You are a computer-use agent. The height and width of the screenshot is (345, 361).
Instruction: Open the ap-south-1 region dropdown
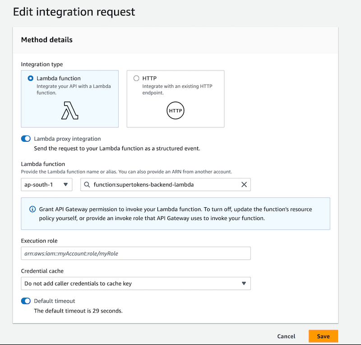(x=46, y=184)
